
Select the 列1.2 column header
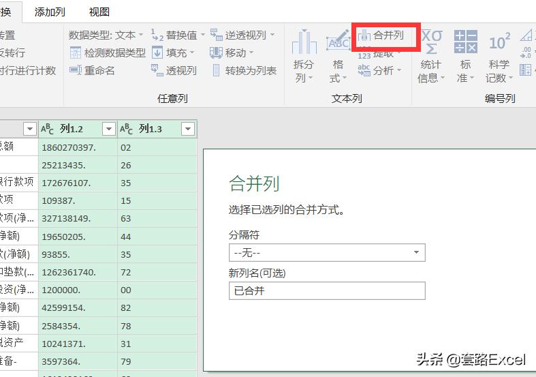[78, 129]
